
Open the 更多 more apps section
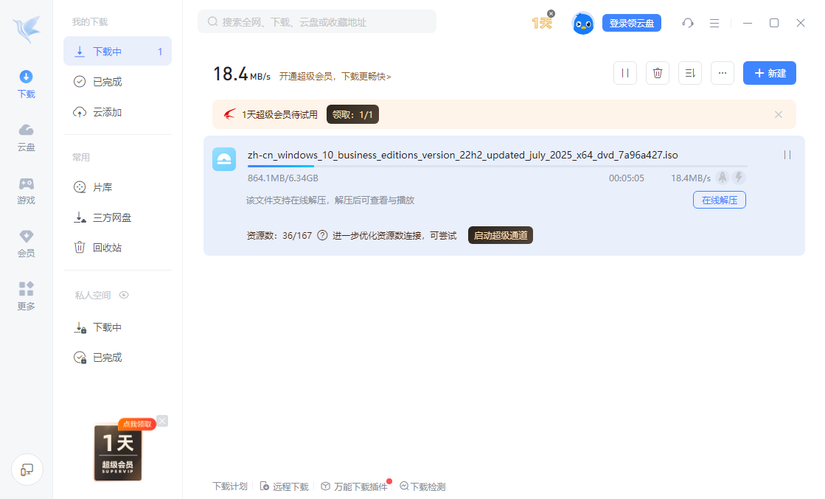click(x=27, y=296)
